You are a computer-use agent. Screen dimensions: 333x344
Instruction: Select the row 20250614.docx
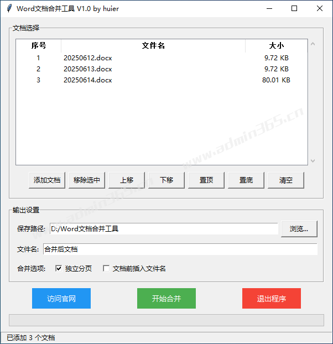point(162,80)
